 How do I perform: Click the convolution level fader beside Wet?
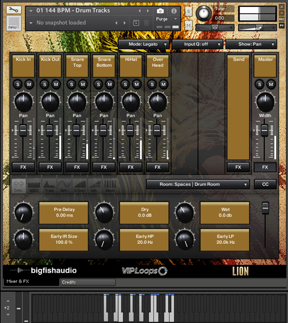(x=265, y=208)
